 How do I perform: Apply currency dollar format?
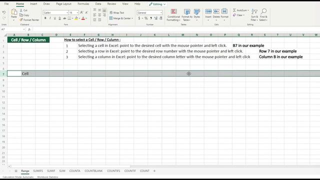click(x=139, y=18)
